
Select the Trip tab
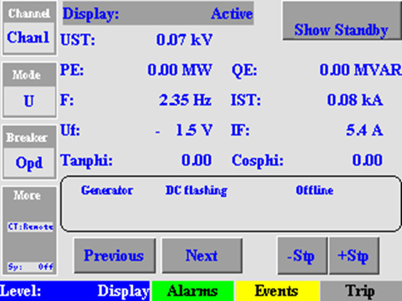[361, 291]
